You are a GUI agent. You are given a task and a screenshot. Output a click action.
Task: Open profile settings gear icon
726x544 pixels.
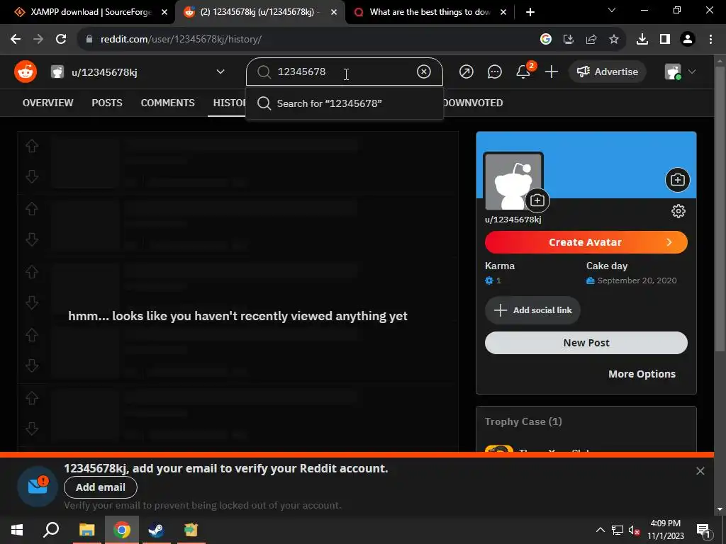tap(678, 211)
